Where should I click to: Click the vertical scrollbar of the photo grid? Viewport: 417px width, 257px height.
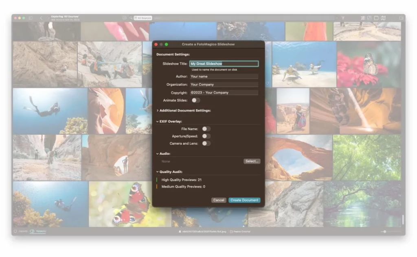pyautogui.click(x=403, y=219)
